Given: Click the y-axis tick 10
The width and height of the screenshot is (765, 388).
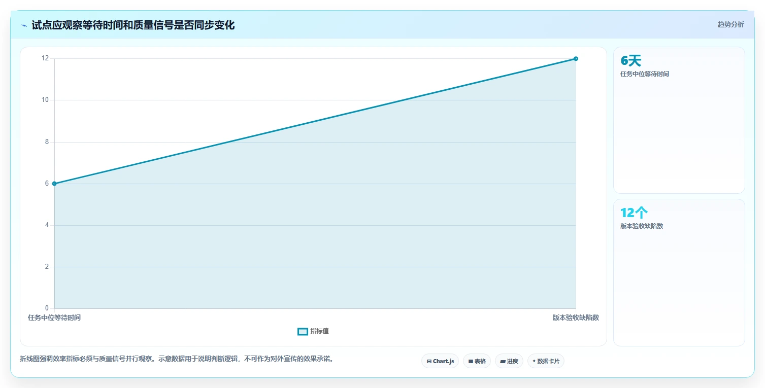Looking at the screenshot, I should [45, 100].
